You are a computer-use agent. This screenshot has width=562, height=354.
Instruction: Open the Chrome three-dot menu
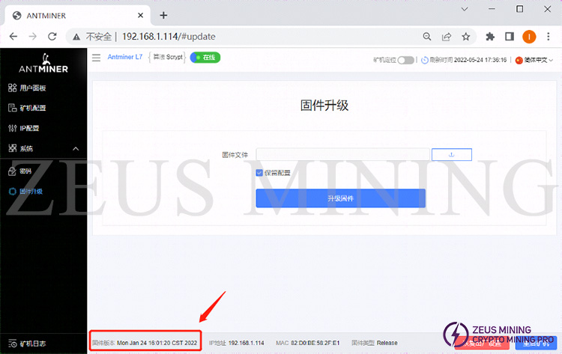[x=548, y=37]
